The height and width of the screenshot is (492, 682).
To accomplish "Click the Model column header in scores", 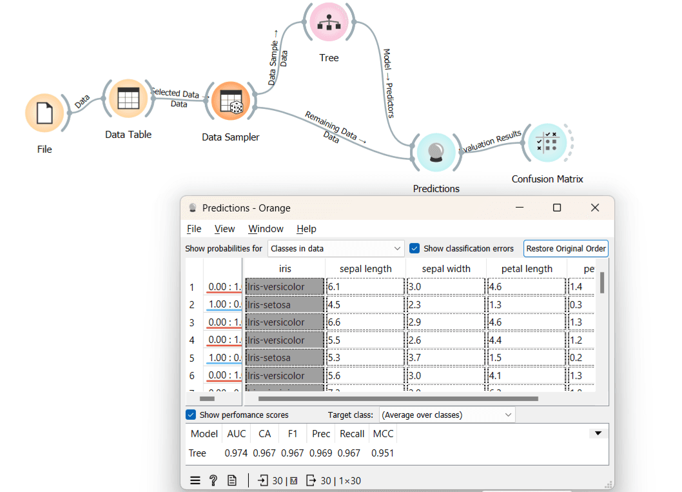I will 204,434.
